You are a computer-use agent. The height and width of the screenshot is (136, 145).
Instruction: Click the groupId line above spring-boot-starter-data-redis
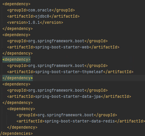(67, 115)
